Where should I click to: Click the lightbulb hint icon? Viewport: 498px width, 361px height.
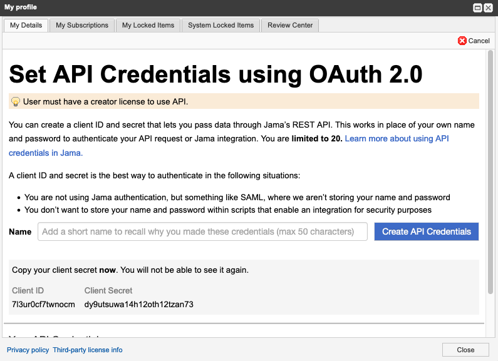tap(16, 101)
